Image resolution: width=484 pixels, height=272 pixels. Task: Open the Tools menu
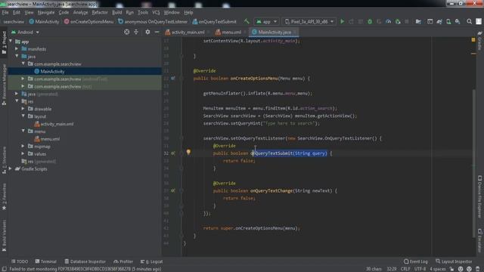coord(143,12)
